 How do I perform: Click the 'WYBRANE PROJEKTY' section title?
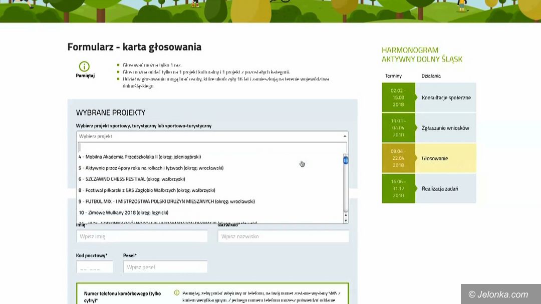click(111, 112)
